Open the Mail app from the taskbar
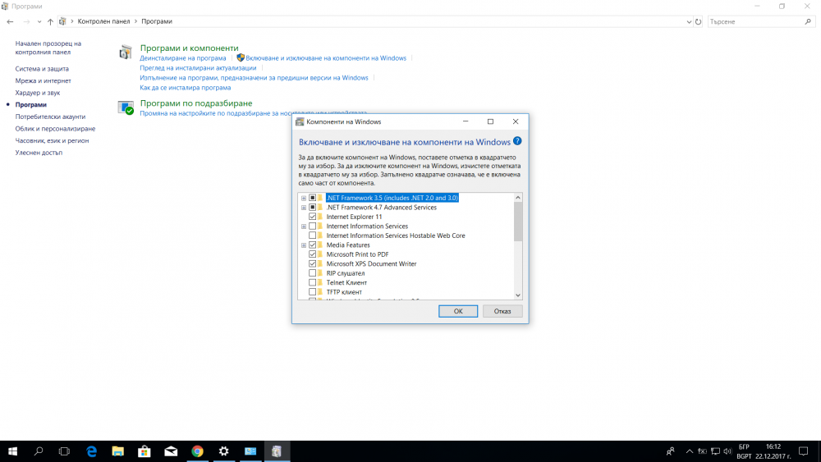Screen dimensions: 821x462 [x=171, y=451]
